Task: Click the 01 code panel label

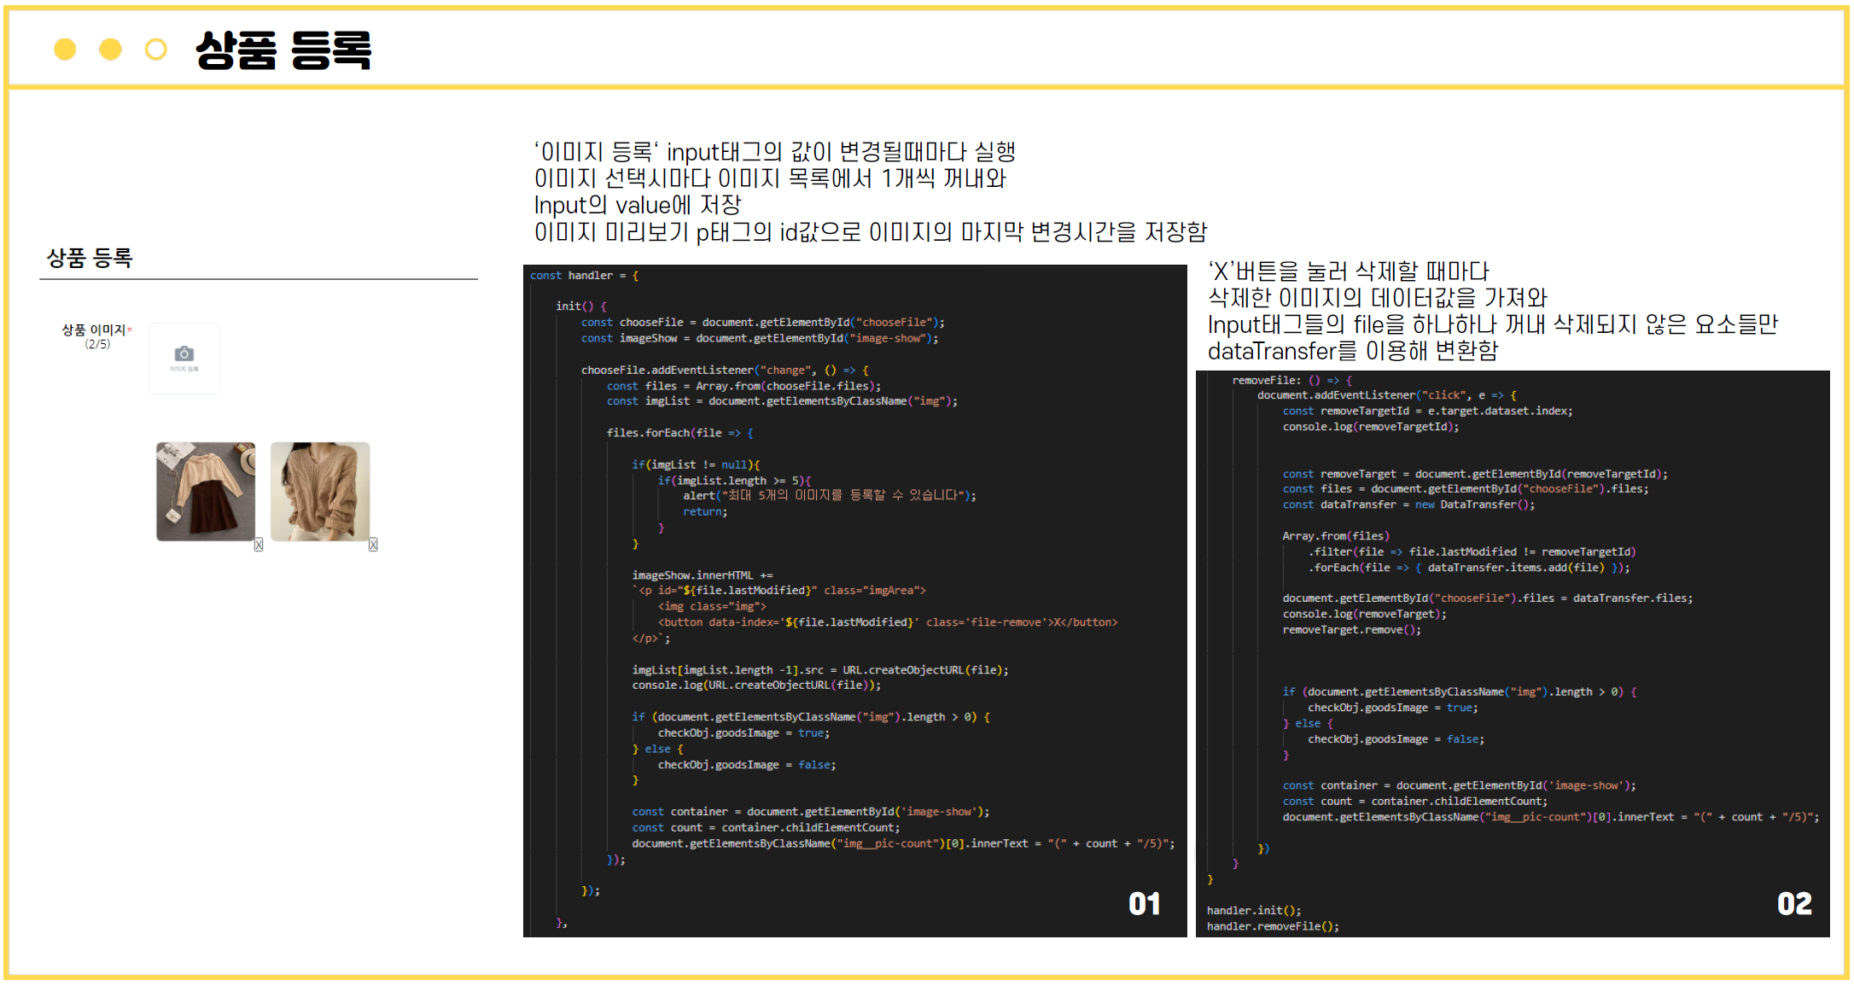Action: click(x=1144, y=902)
